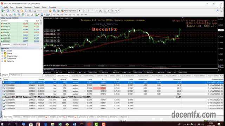Image resolution: width=225 pixels, height=126 pixels.
Task: Select the trendline drawing tool
Action: pos(96,11)
